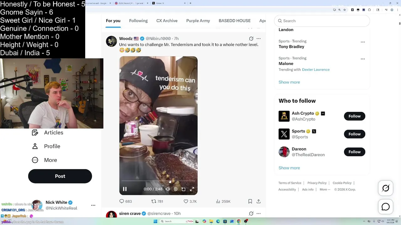The width and height of the screenshot is (401, 225).
Task: Follow the Sports account
Action: point(355,134)
